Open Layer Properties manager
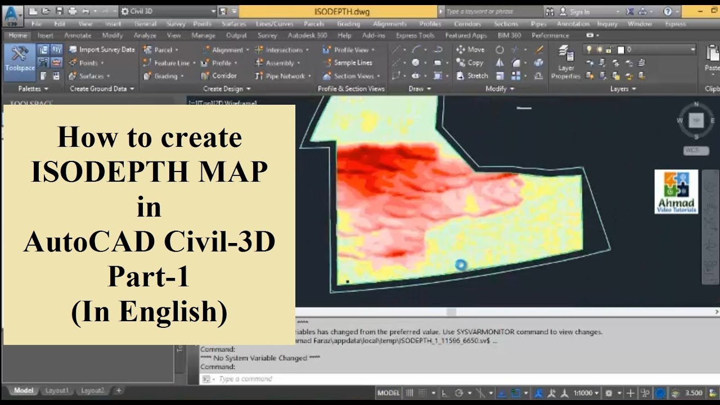 [x=565, y=62]
